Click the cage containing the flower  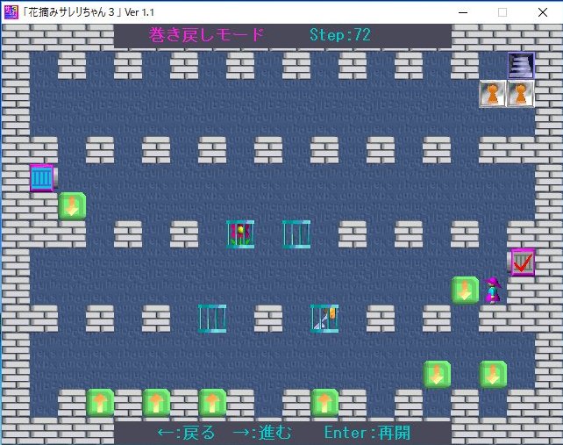240,233
